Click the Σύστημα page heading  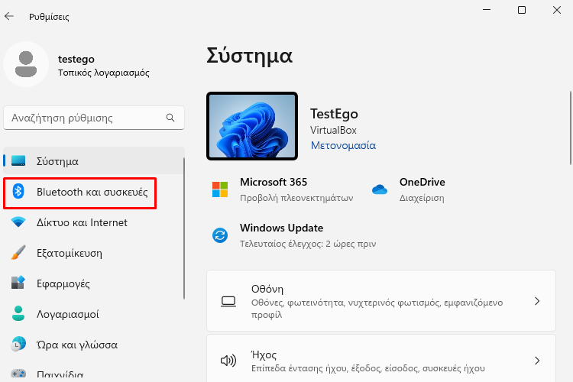[x=250, y=56]
